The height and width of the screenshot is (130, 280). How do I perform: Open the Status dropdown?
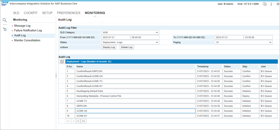point(130,42)
